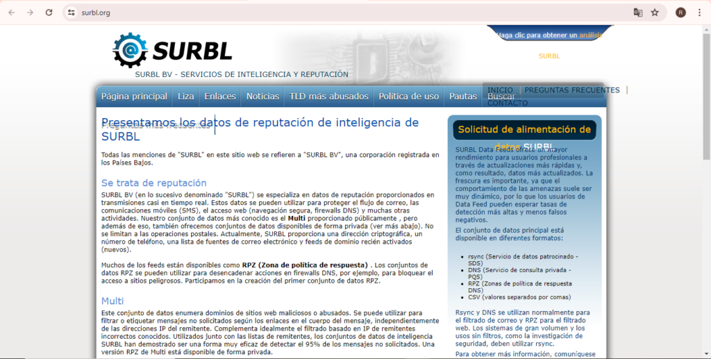Click the rsync (Servicio de datos patrocinado) bullet
Screen dimensions: 711x359
click(x=523, y=260)
